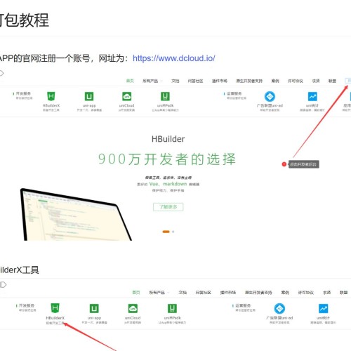Open 文档 in the lower screenshot's nav bar
This screenshot has width=351, height=351.
click(183, 293)
